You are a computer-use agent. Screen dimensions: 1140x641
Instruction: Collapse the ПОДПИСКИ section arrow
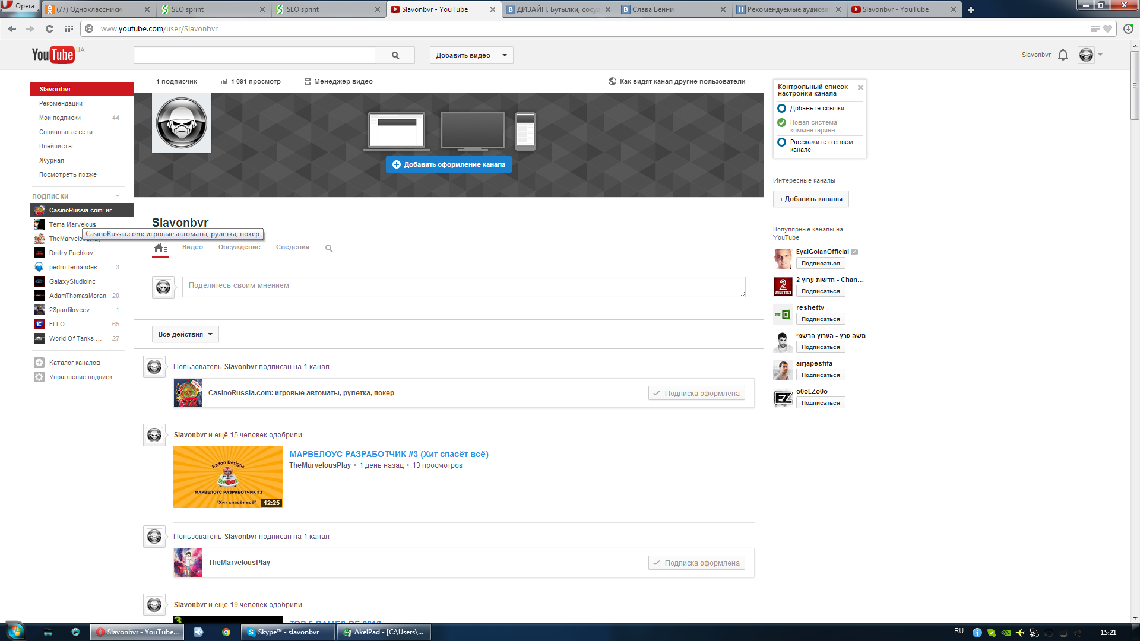[x=118, y=196]
